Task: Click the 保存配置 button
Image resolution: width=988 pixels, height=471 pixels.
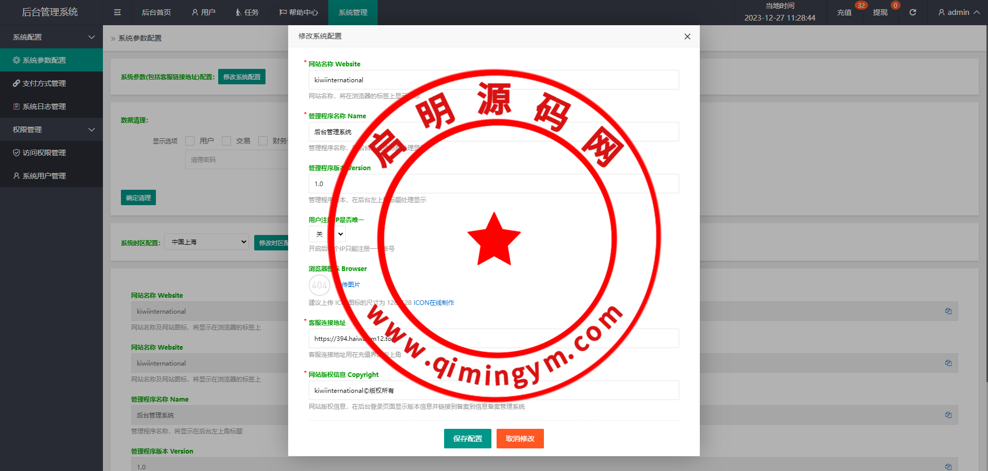Action: point(467,439)
